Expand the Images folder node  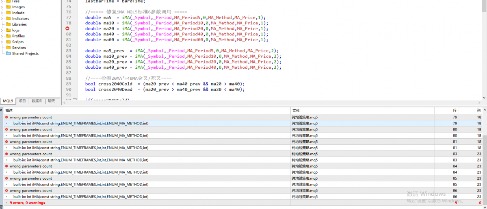coord(2,7)
